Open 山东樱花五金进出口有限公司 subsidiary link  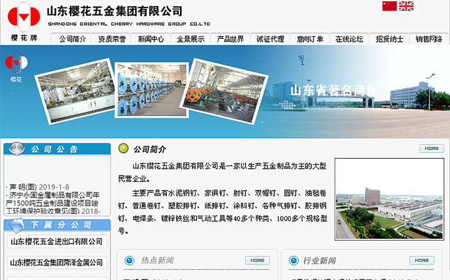click(x=56, y=241)
